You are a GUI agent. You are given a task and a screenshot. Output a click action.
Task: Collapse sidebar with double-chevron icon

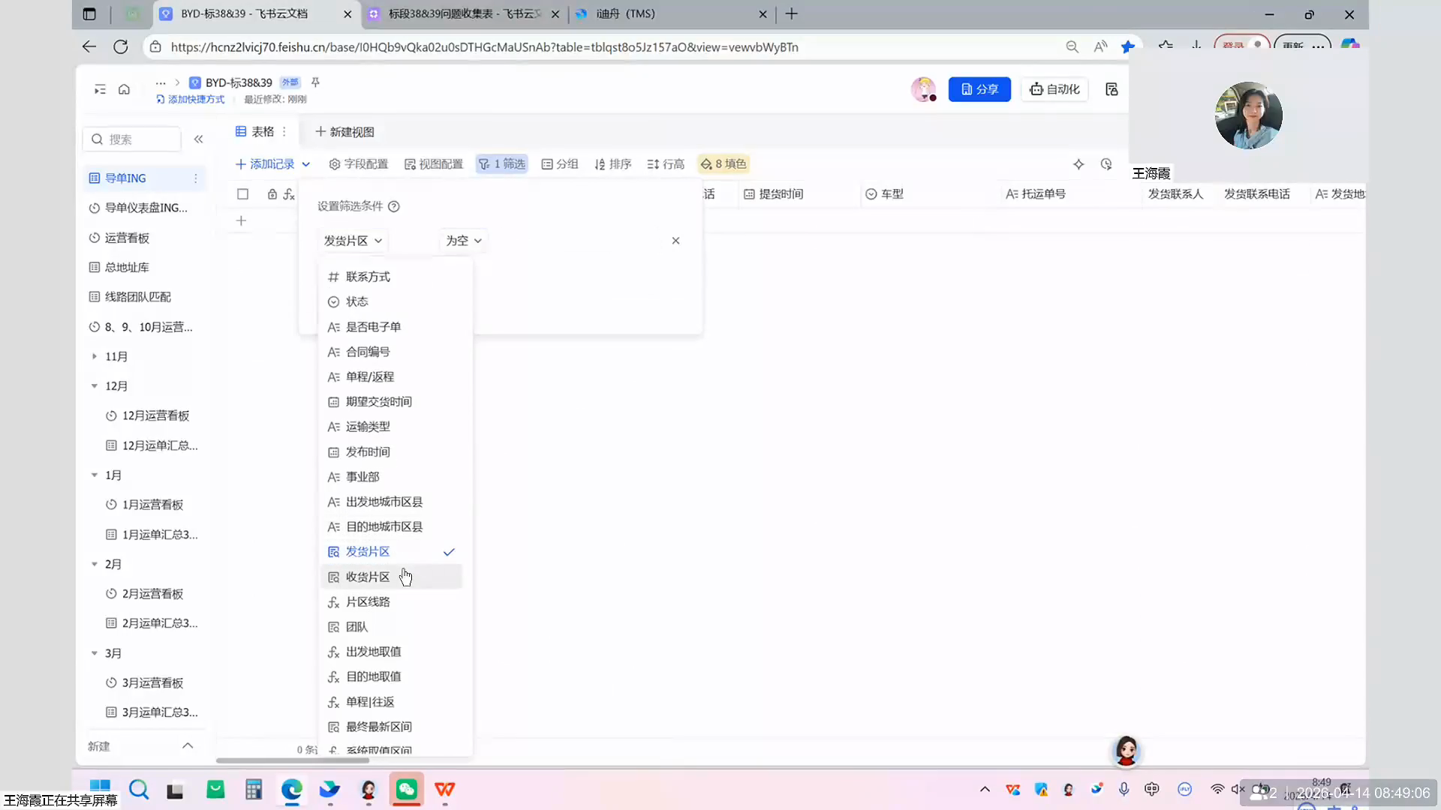tap(198, 139)
